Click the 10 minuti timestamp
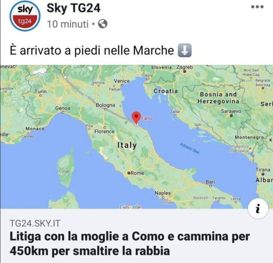 tap(68, 24)
